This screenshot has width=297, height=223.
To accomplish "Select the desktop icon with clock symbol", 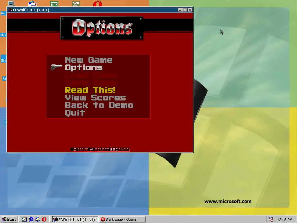I will click(76, 4).
